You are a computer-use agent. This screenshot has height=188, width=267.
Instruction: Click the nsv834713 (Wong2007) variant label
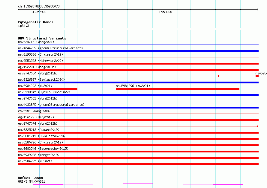click(x=36, y=42)
